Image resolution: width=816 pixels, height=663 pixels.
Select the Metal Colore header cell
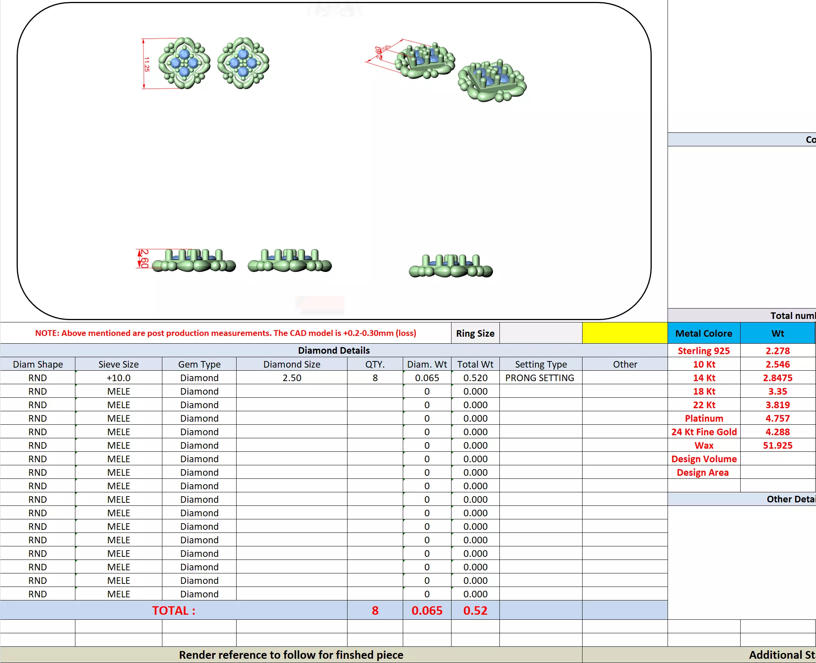click(x=704, y=333)
